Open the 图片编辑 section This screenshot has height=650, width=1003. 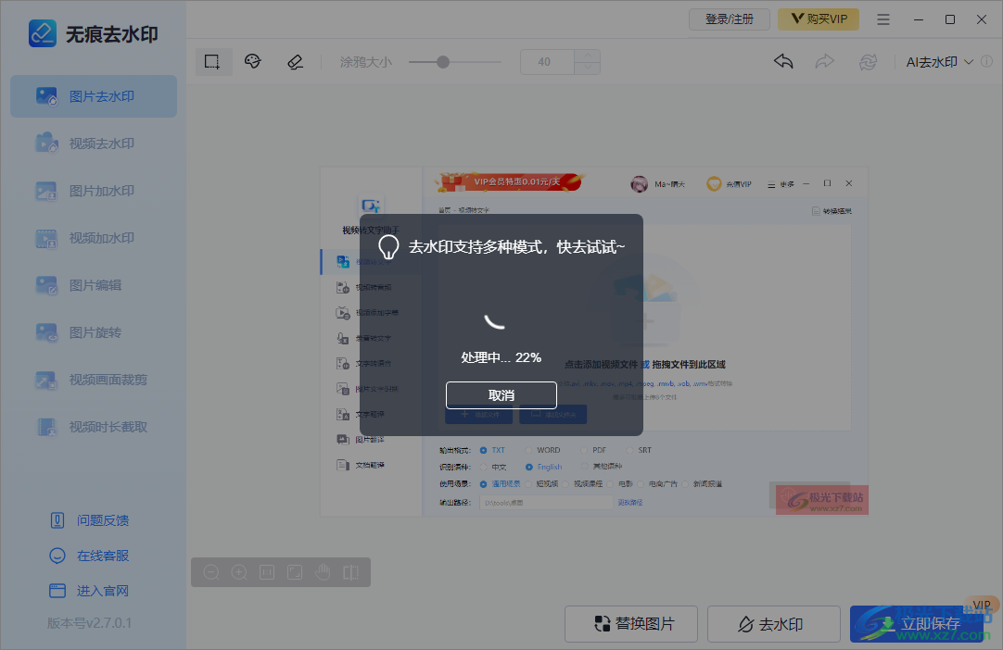[x=94, y=286]
